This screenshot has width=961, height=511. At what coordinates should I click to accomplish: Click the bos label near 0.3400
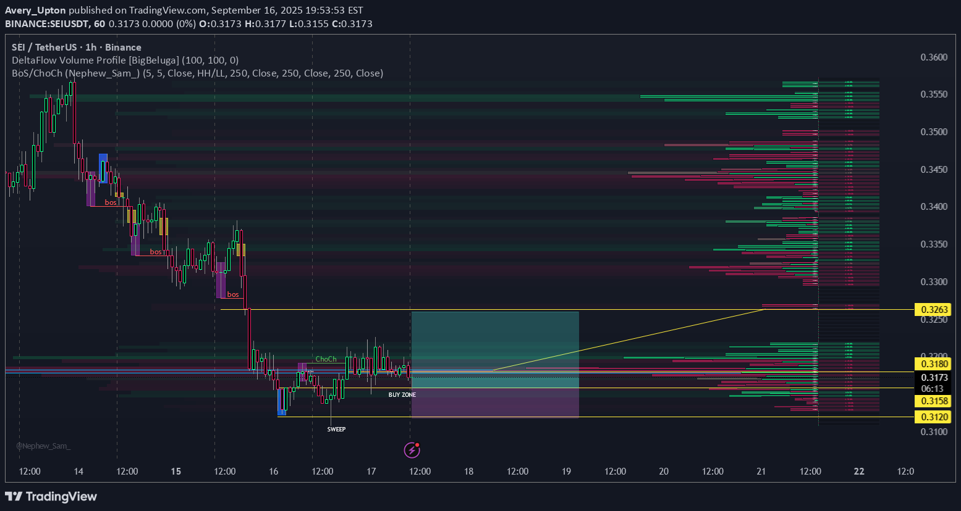coord(111,202)
